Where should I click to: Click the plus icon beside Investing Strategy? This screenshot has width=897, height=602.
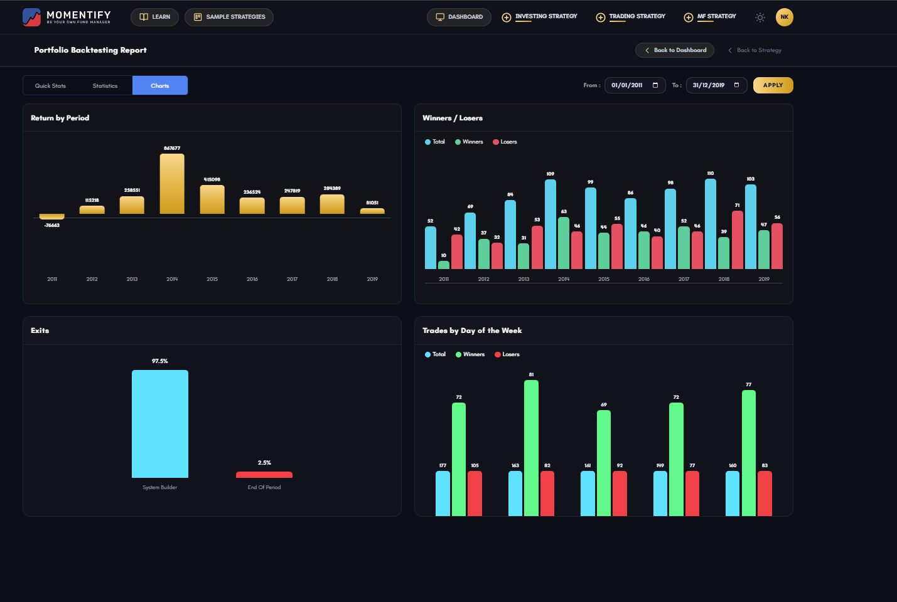[507, 18]
